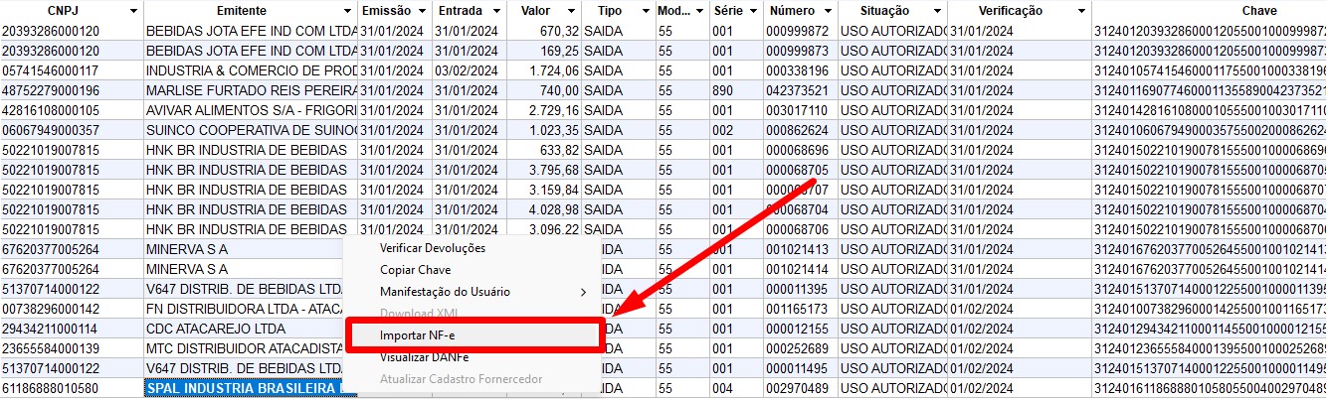
Task: Expand the Manifestação do Usuário submenu
Action: [x=445, y=292]
